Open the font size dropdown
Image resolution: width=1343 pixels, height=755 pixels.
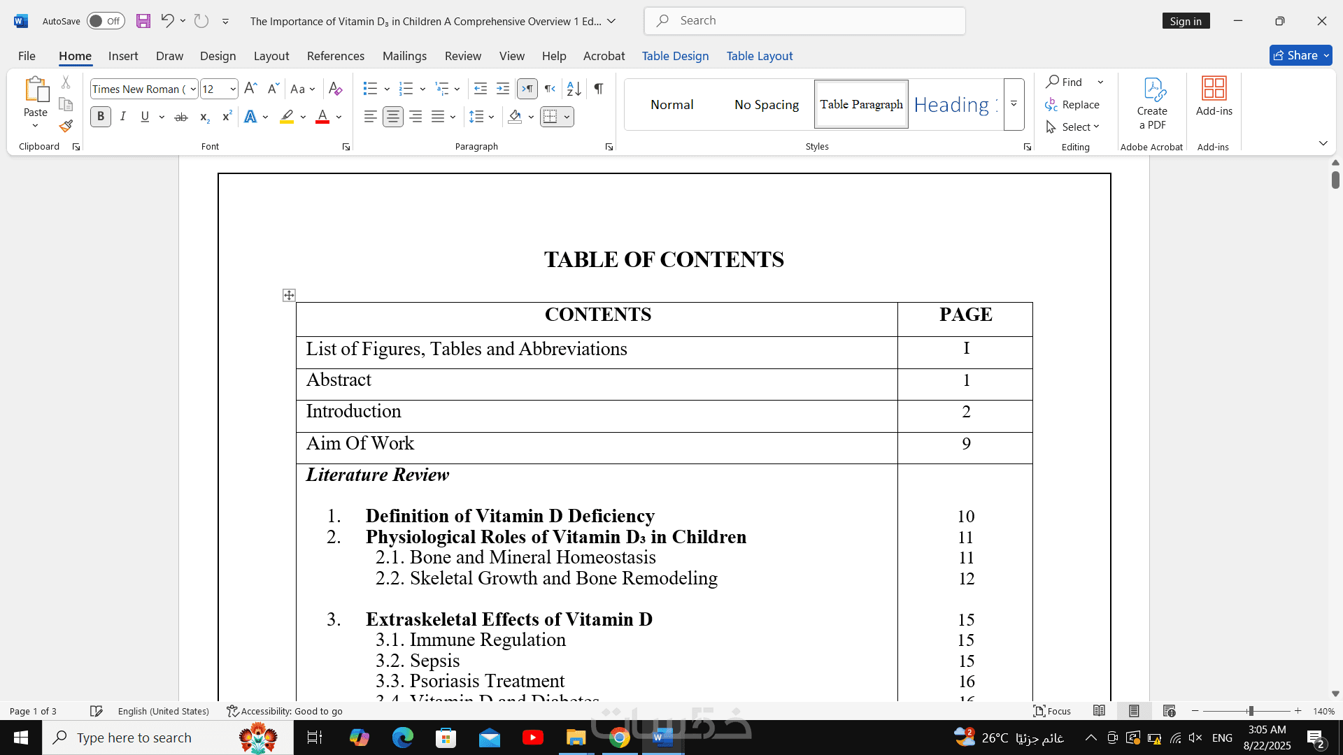(233, 89)
